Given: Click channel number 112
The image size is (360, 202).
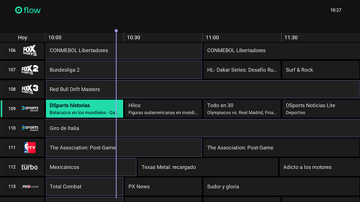Looking at the screenshot, I should point(12,167).
